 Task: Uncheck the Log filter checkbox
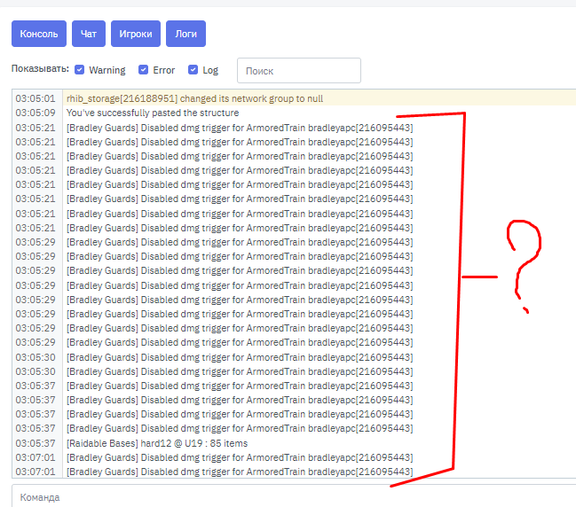(x=193, y=70)
